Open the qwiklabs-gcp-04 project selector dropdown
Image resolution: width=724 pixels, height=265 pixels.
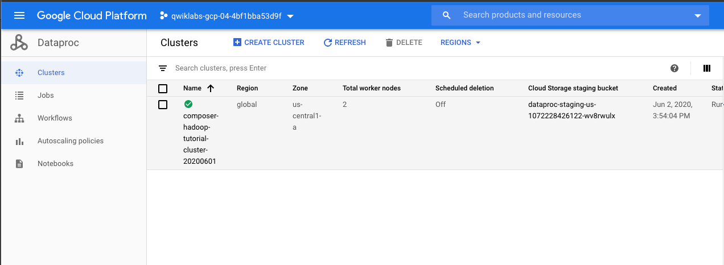click(x=227, y=16)
